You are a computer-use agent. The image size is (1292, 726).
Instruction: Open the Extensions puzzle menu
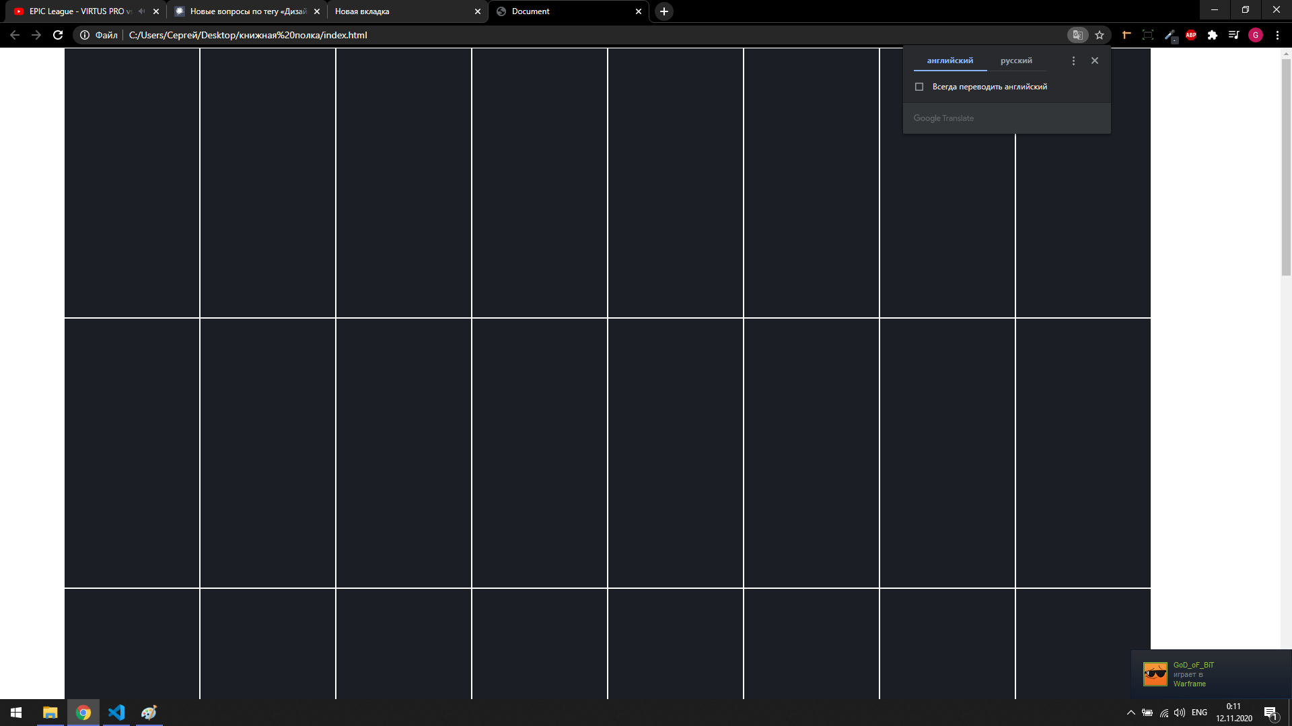1213,35
